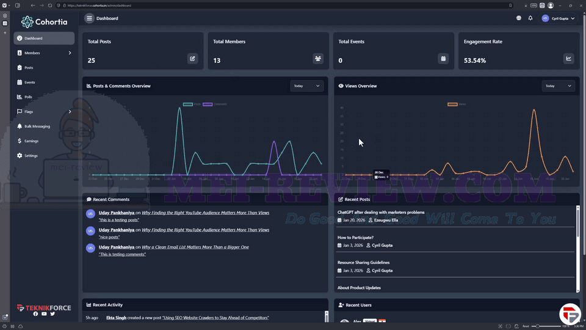Screen dimensions: 586x330
Task: Open the TeknikForce Twitter icon
Action: 52,314
